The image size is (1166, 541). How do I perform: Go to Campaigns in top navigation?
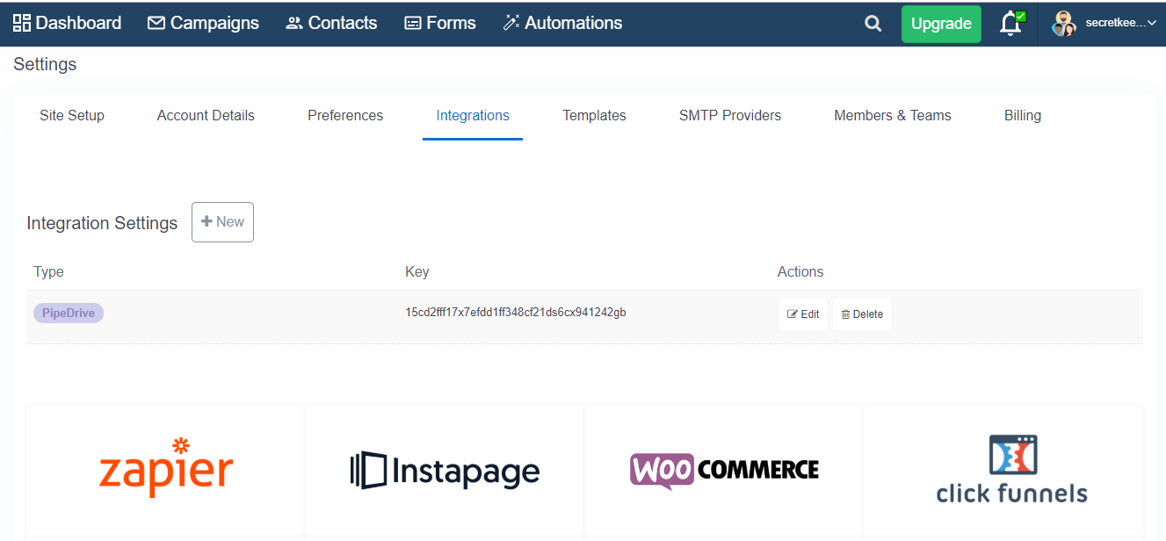coord(203,24)
